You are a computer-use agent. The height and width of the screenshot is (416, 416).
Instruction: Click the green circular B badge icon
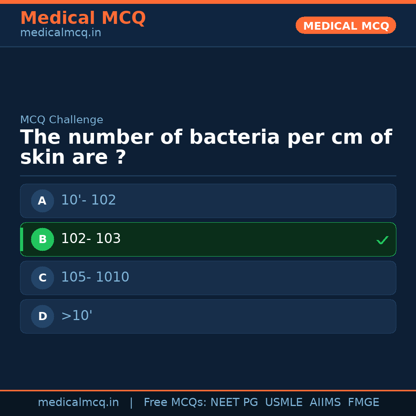point(42,239)
